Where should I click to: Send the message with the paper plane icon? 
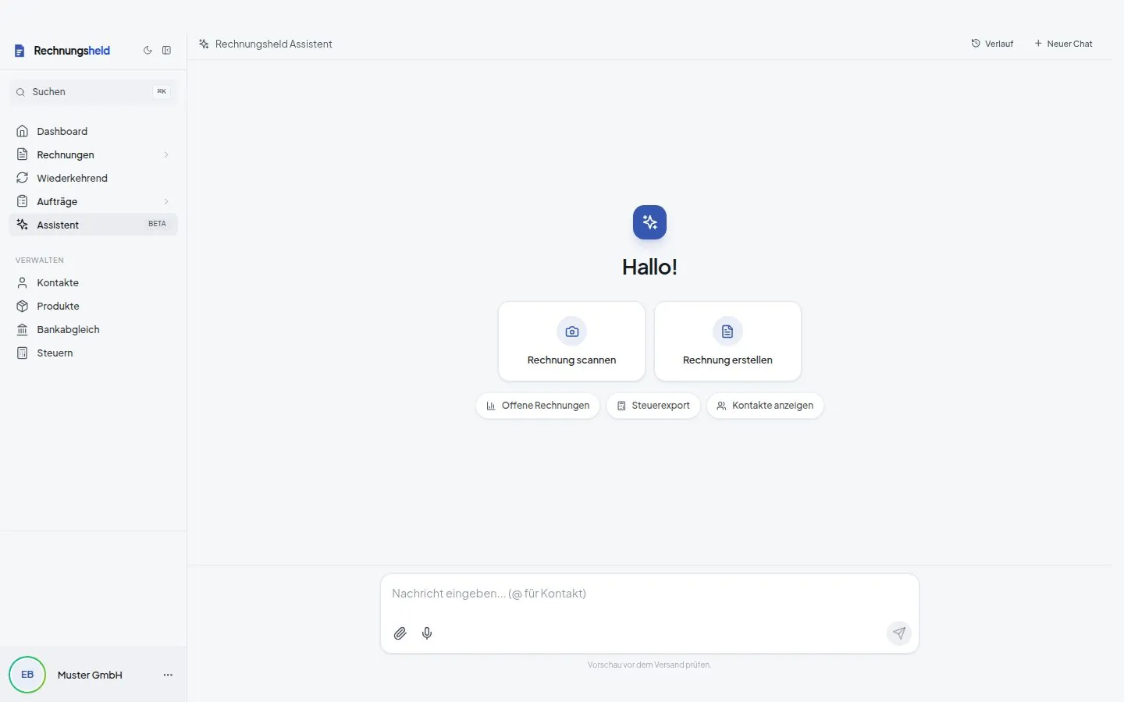899,633
